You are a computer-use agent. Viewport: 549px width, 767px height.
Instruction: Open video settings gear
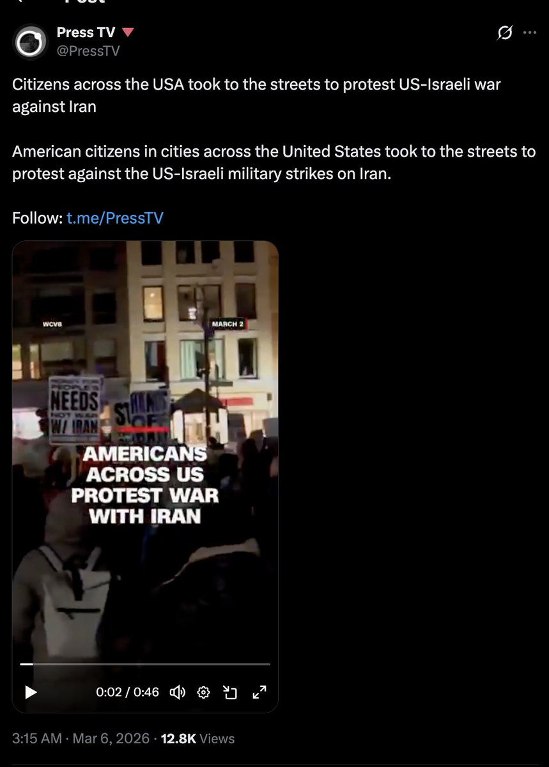(204, 692)
